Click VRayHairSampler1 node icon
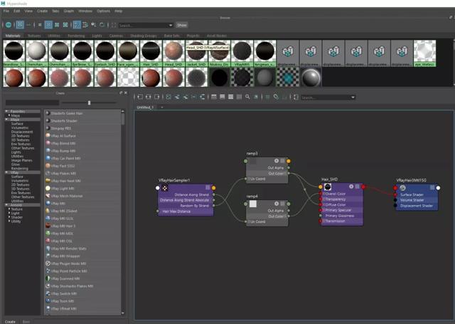 165,188
